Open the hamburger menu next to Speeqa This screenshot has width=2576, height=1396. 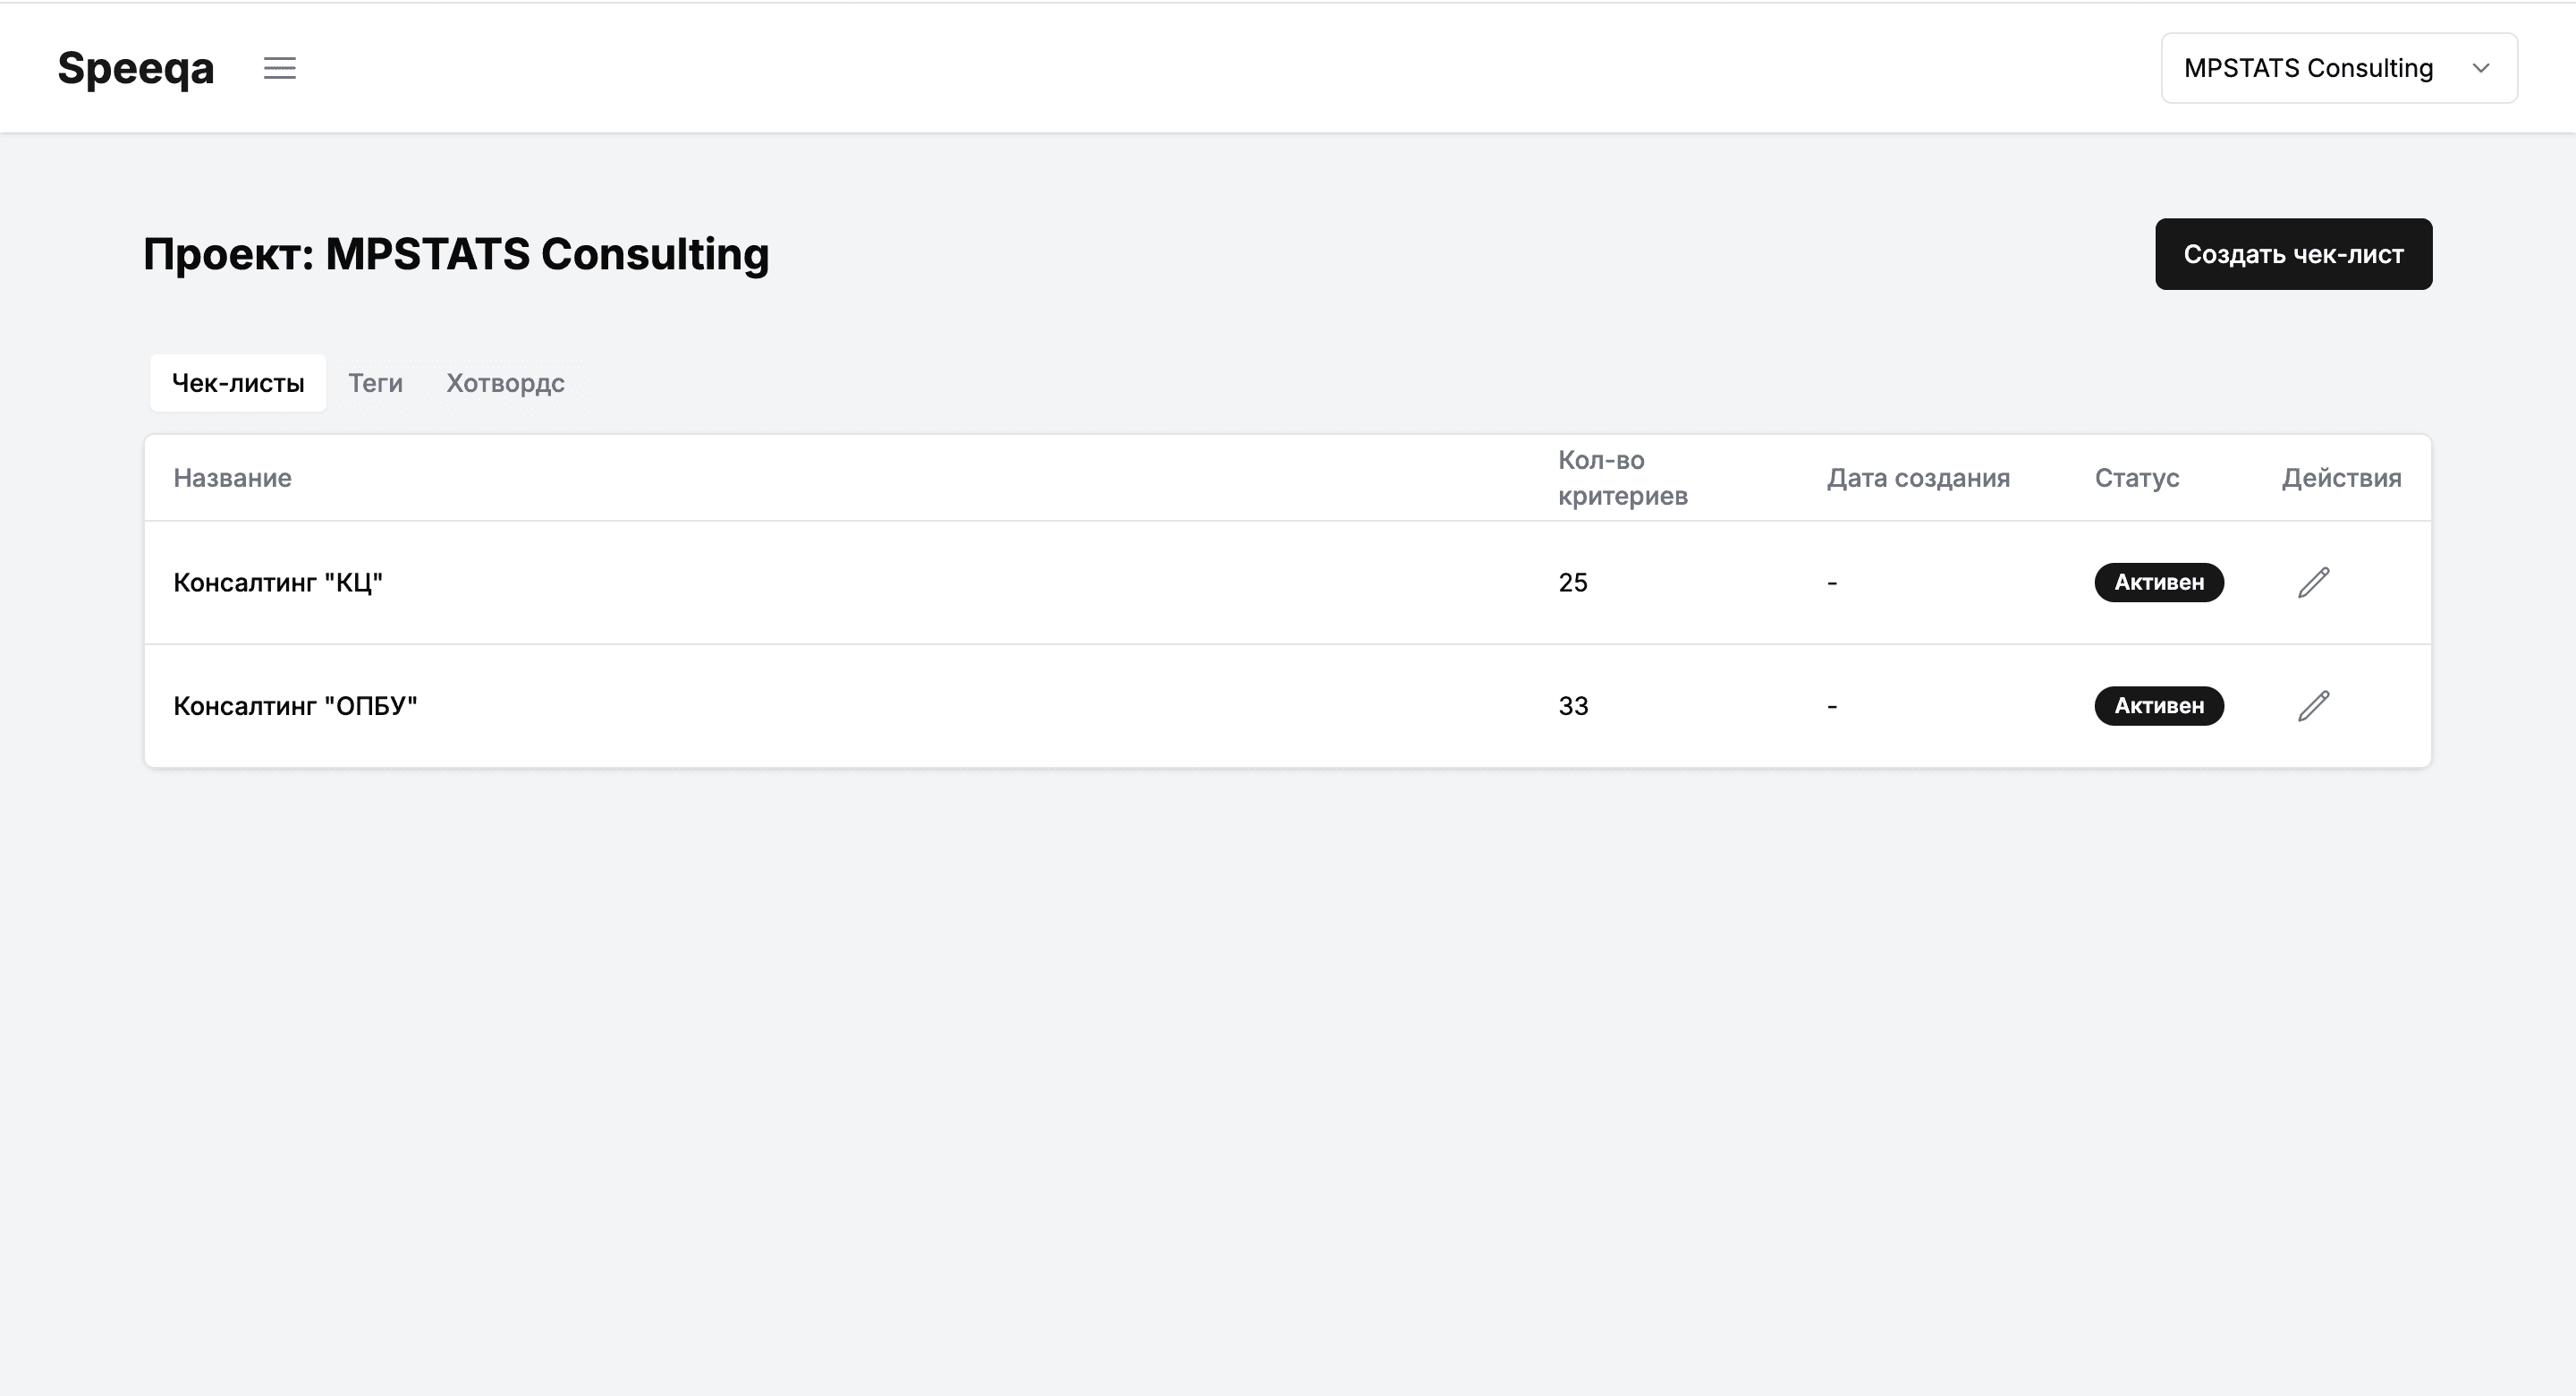click(x=280, y=68)
